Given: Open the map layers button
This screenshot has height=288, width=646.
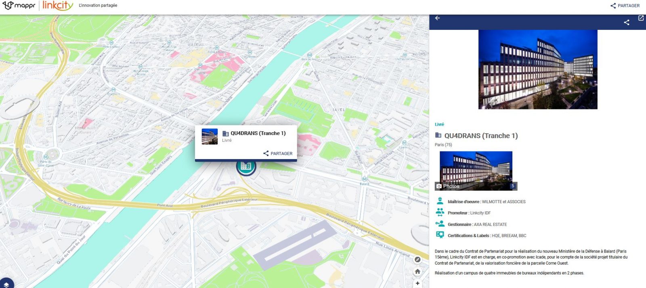Looking at the screenshot, I should (x=6, y=284).
